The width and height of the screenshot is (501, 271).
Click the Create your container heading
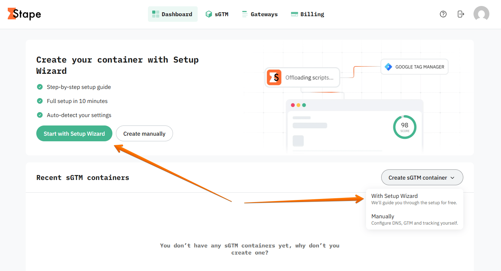tap(117, 65)
